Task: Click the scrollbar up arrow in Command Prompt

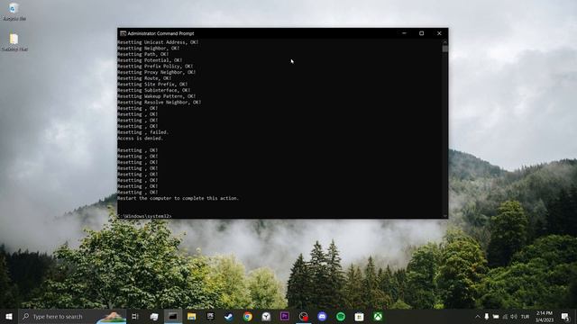Action: pos(445,41)
